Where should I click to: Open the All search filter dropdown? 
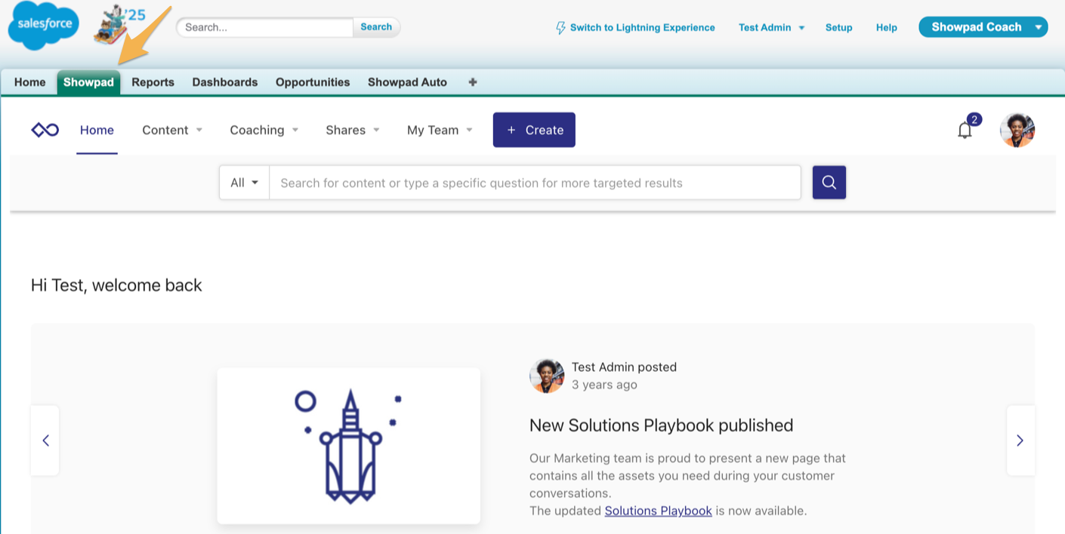click(245, 183)
